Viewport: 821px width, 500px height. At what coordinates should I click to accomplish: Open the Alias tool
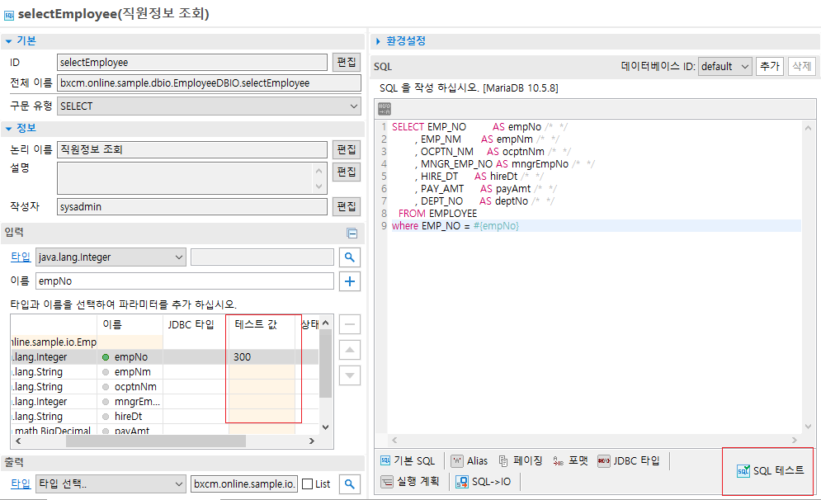coord(470,460)
